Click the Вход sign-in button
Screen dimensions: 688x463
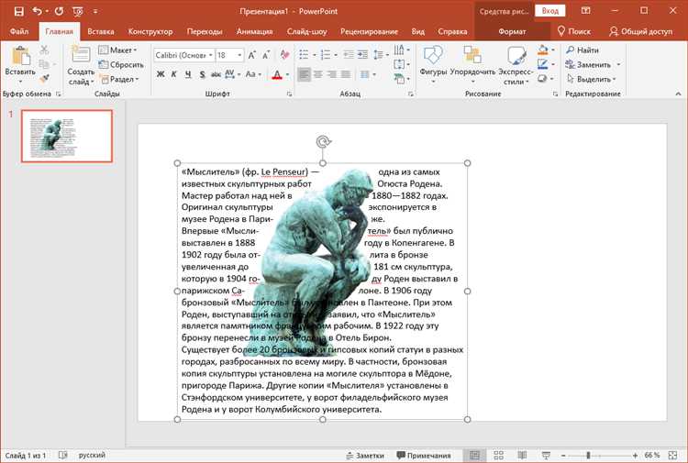coord(549,11)
